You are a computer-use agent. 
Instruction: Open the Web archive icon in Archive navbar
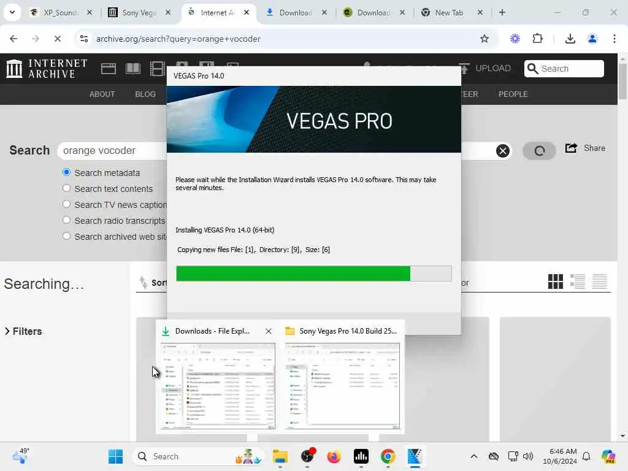108,69
